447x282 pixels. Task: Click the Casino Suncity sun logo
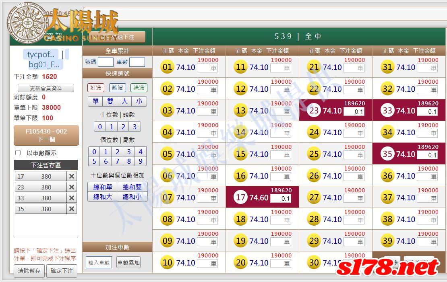click(27, 23)
